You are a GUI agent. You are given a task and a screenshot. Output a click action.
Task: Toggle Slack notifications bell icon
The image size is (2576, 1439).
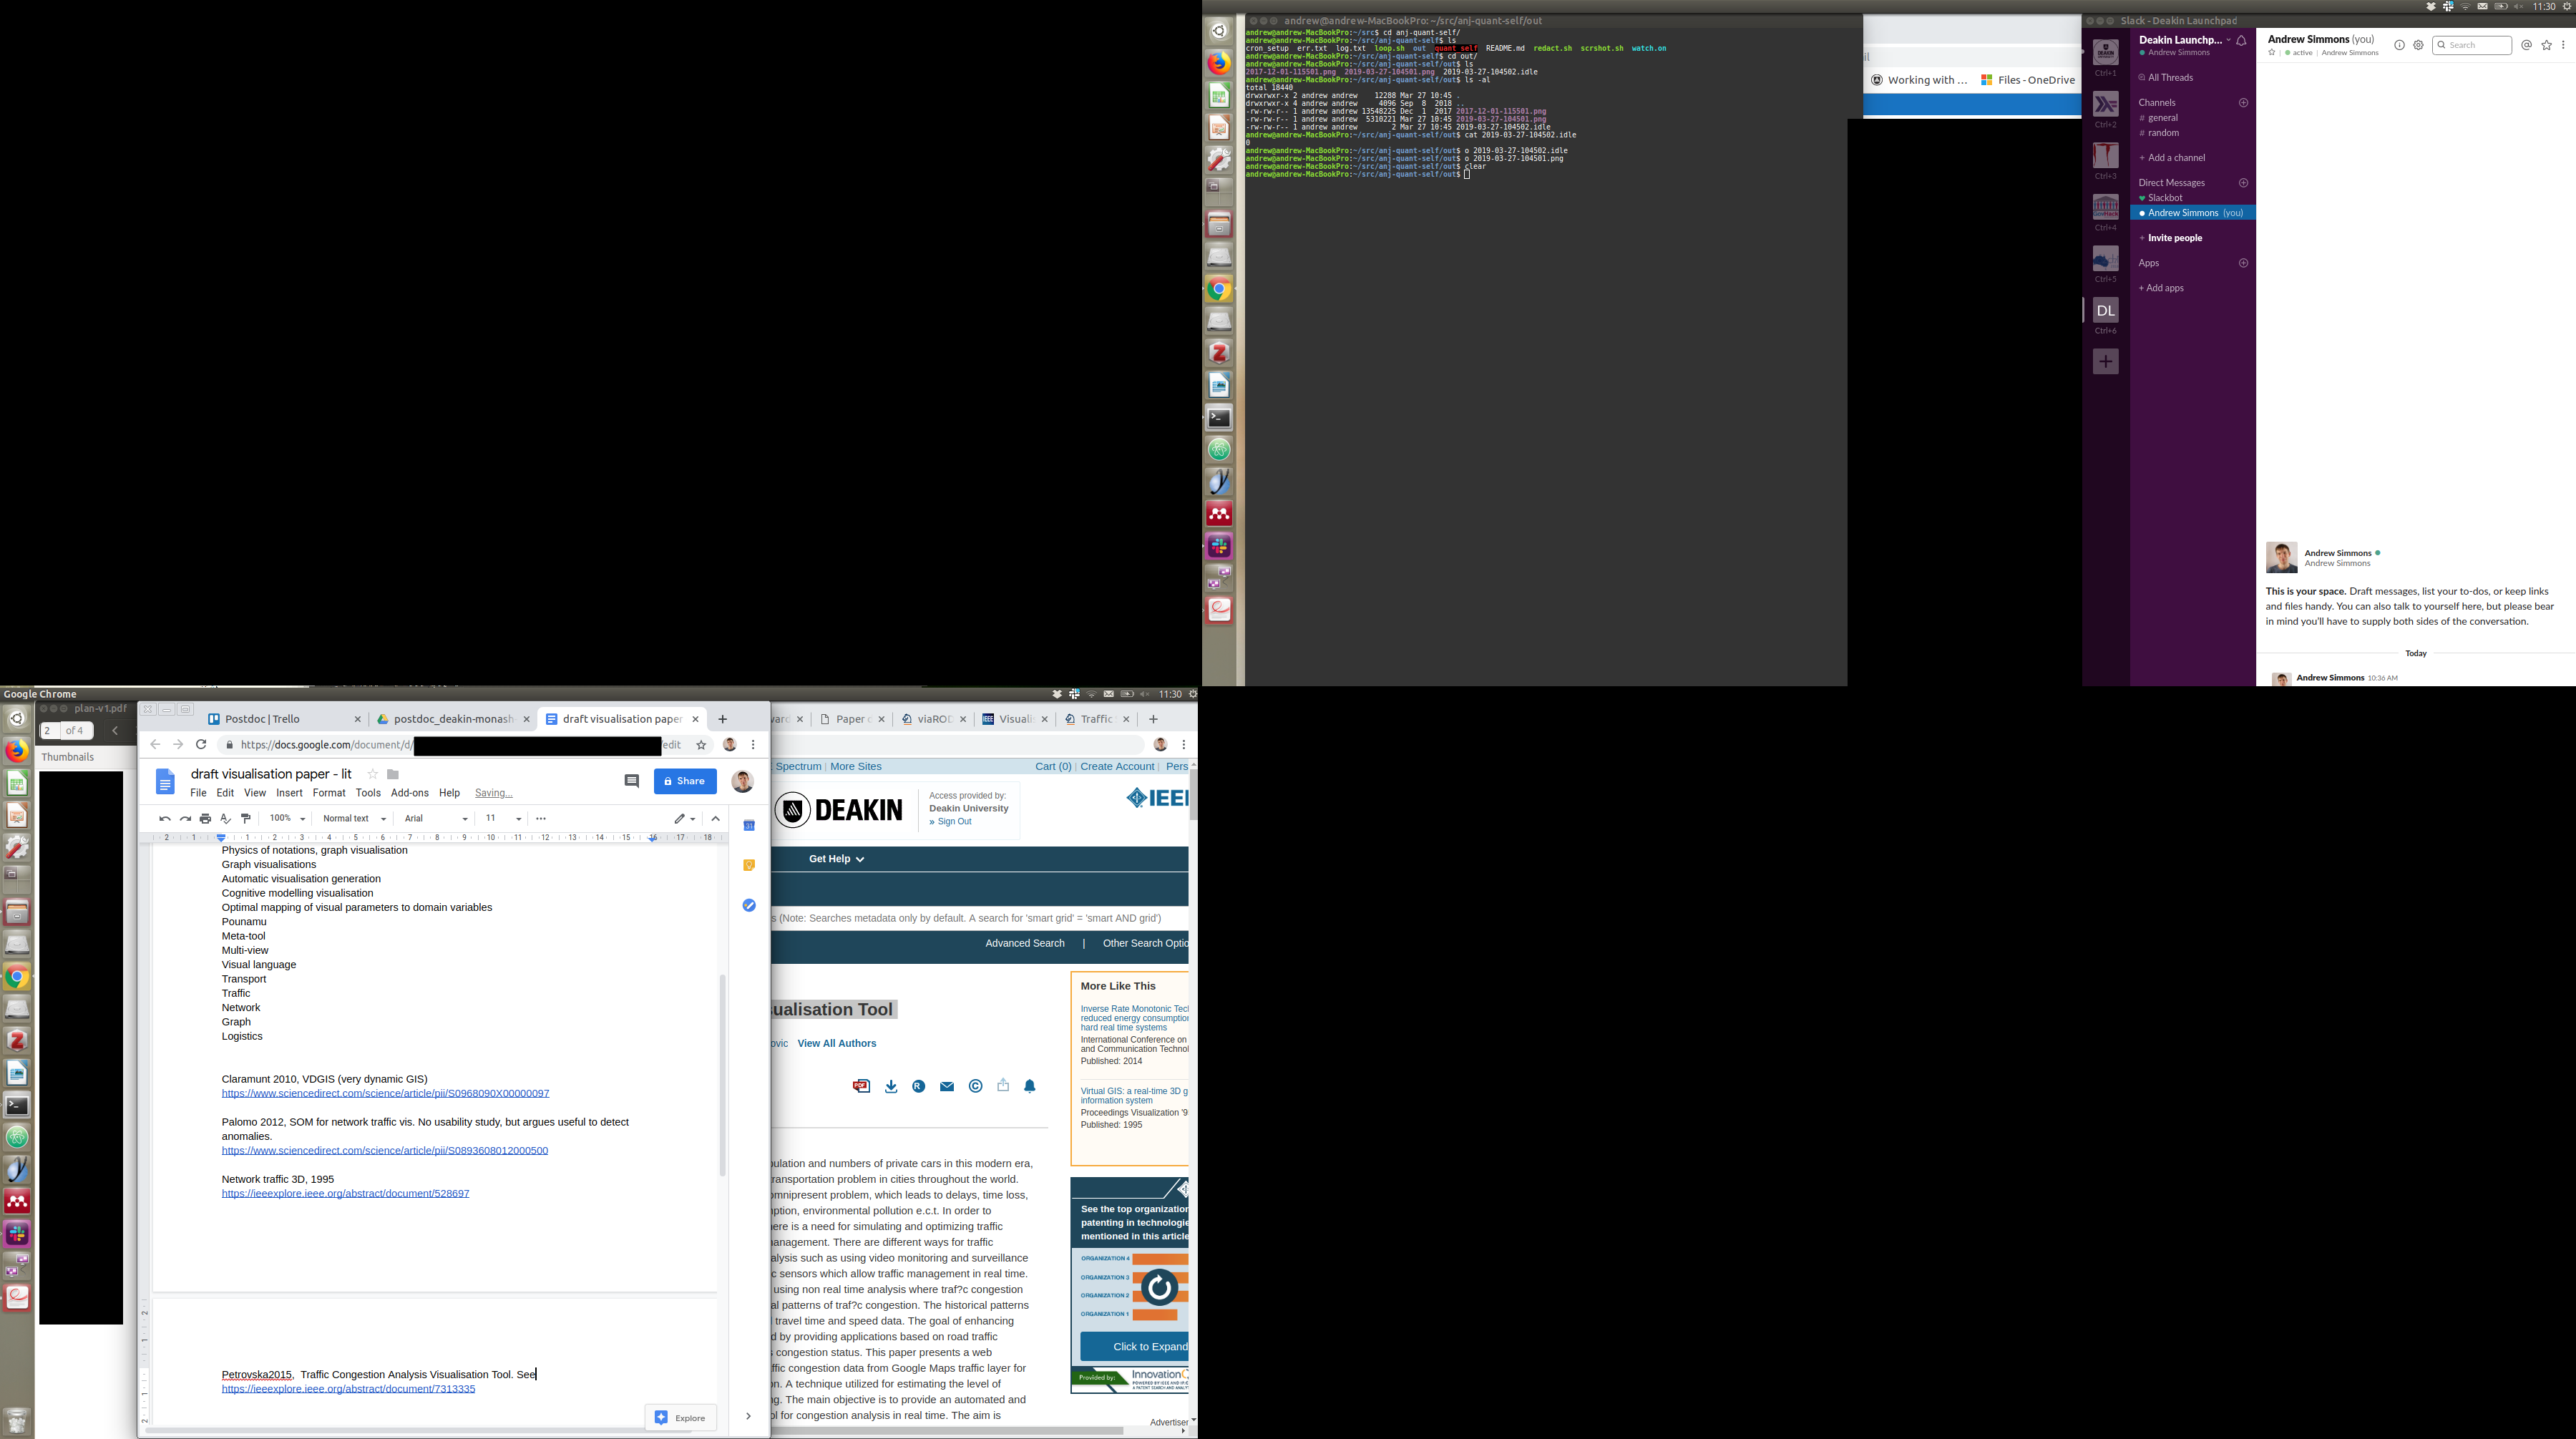[2241, 40]
